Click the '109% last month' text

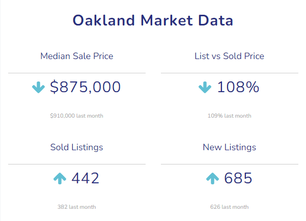point(229,116)
